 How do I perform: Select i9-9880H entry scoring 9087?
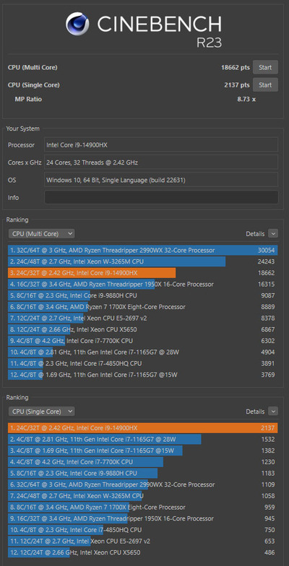(x=143, y=295)
